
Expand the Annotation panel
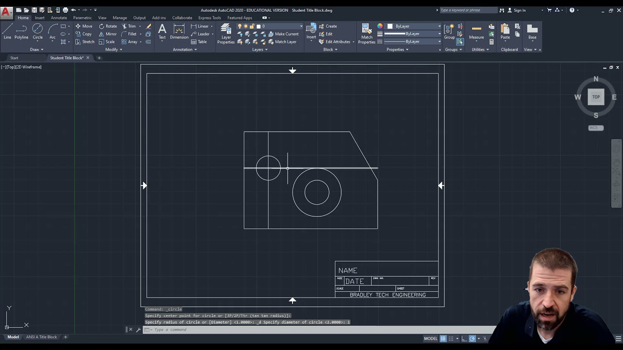[185, 50]
